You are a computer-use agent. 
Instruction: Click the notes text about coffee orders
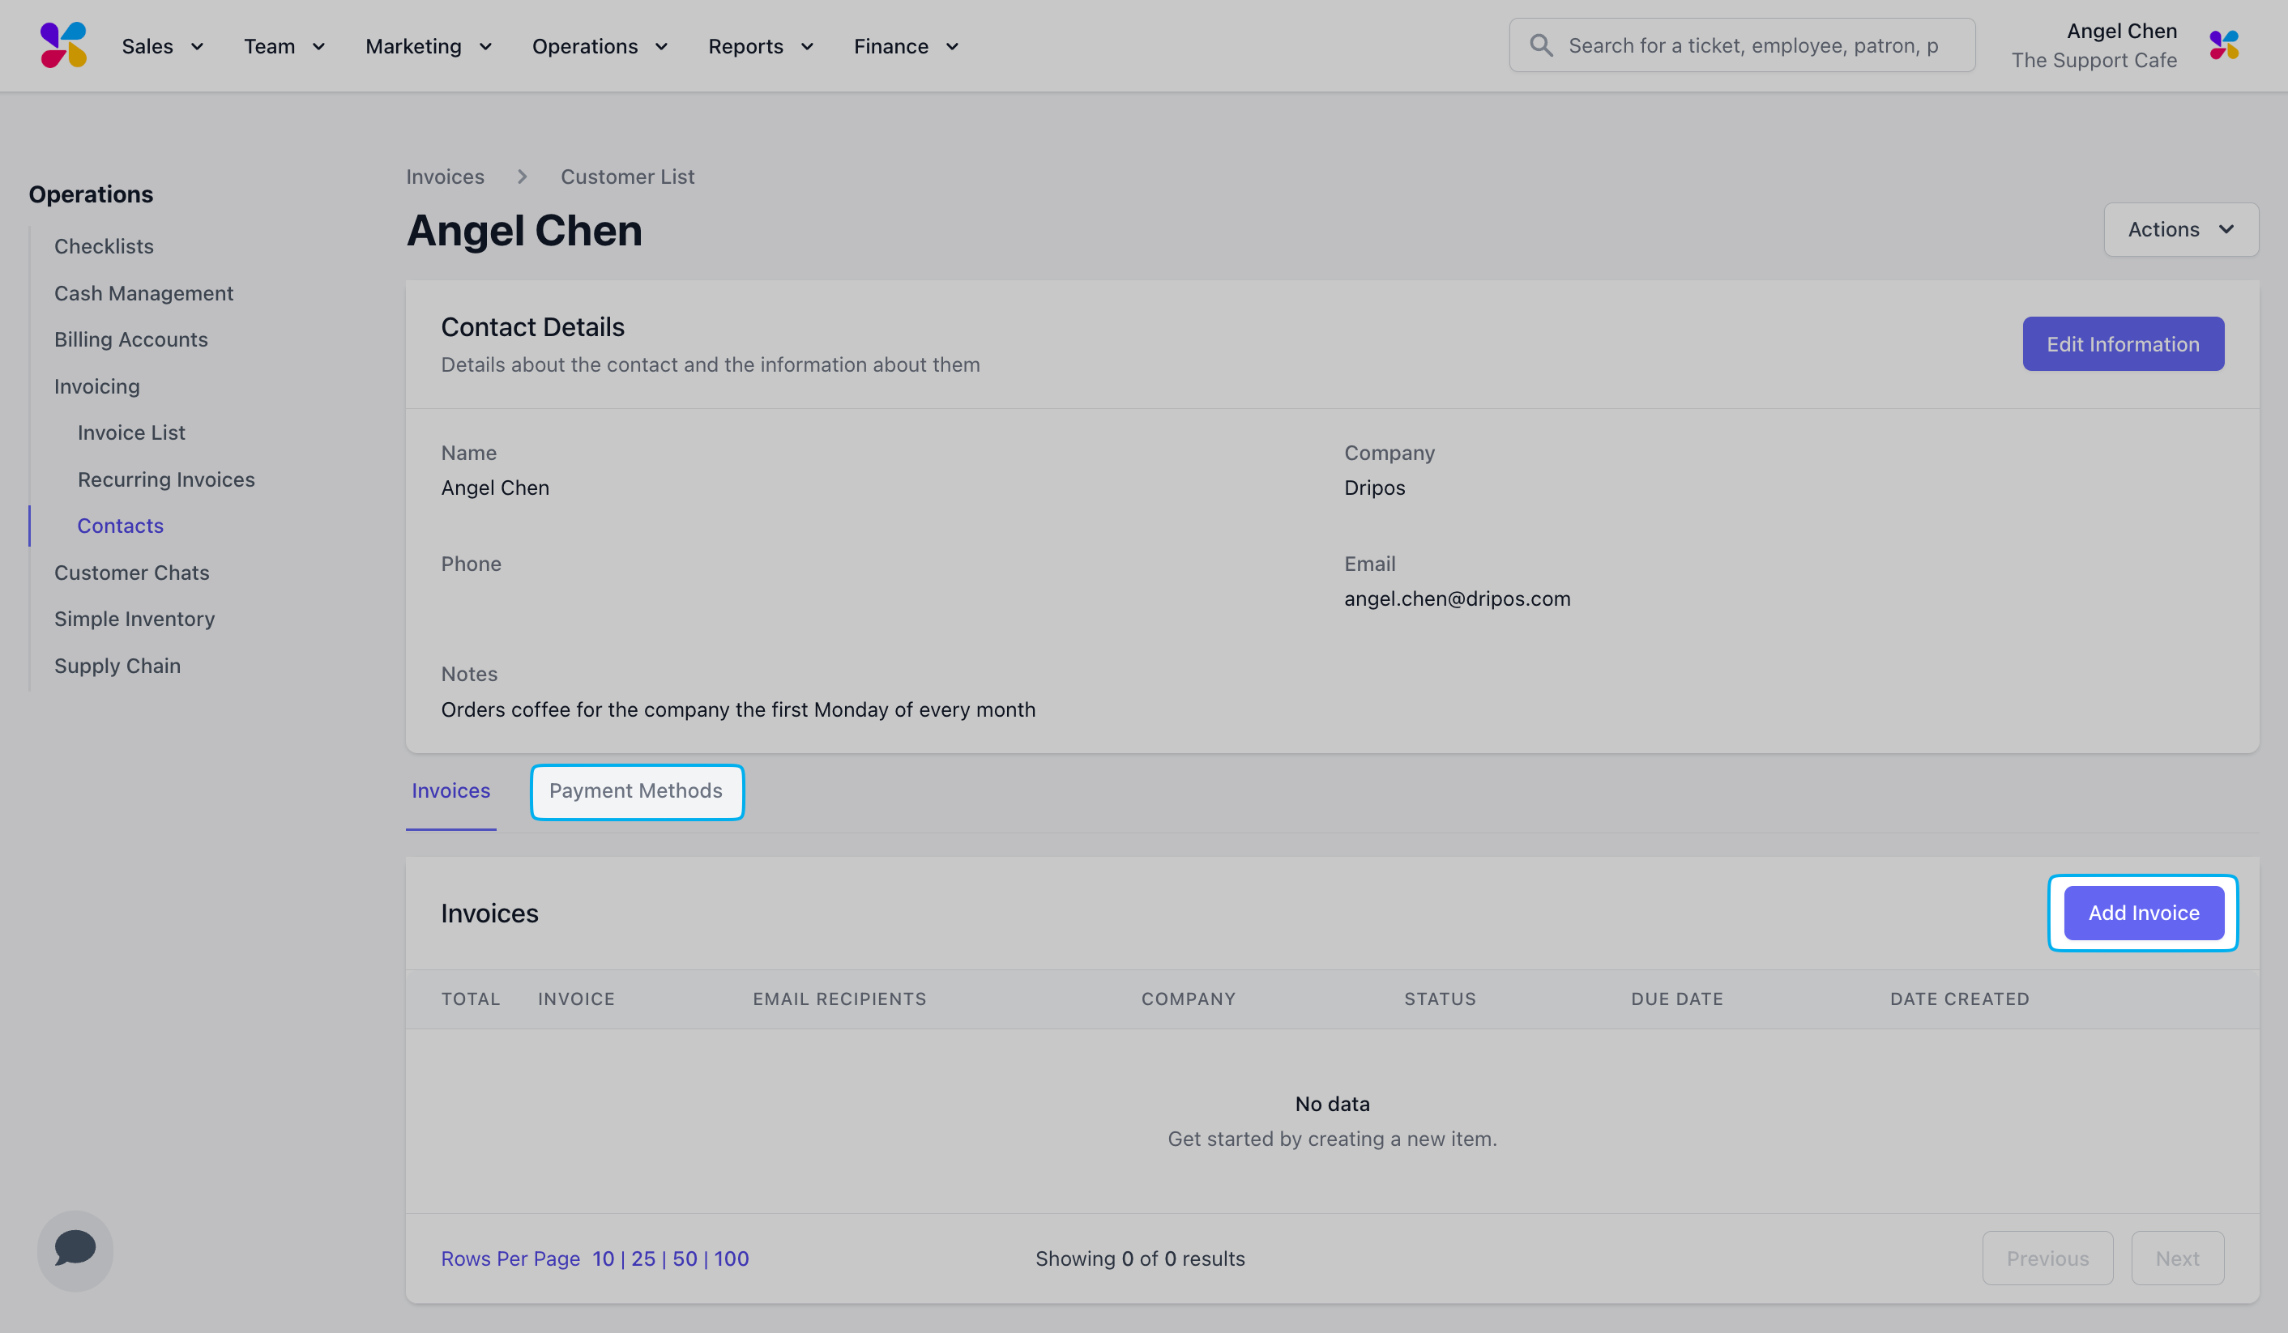point(737,709)
